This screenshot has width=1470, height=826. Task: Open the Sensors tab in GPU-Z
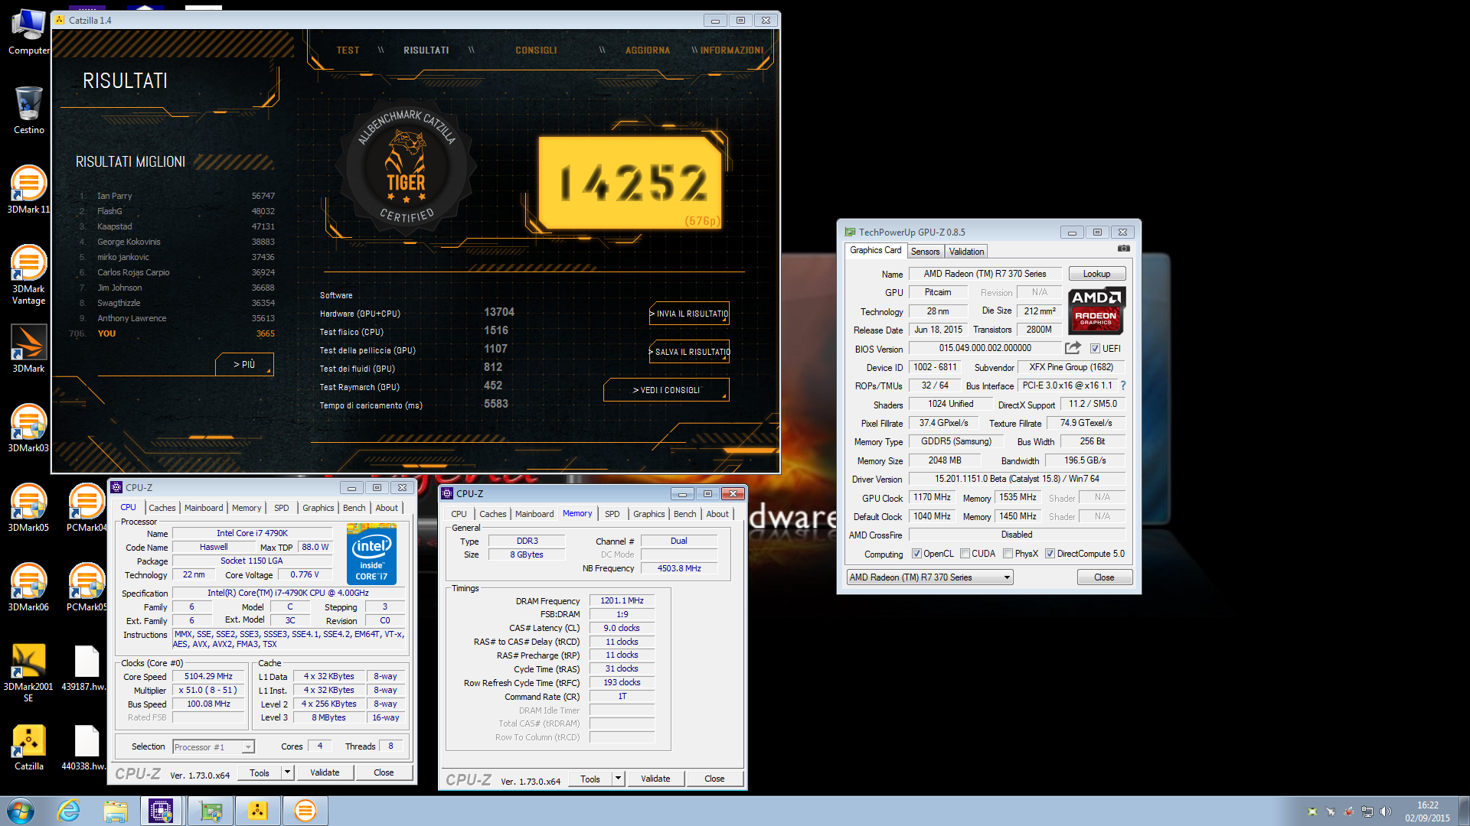pos(925,252)
